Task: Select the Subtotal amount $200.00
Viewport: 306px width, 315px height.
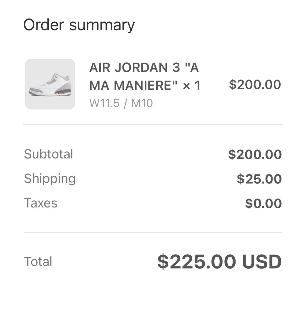Action: click(x=255, y=154)
